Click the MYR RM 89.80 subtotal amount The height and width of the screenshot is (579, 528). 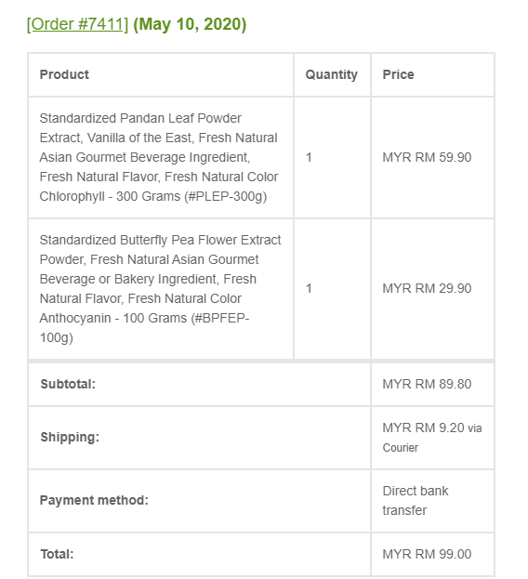pyautogui.click(x=427, y=384)
